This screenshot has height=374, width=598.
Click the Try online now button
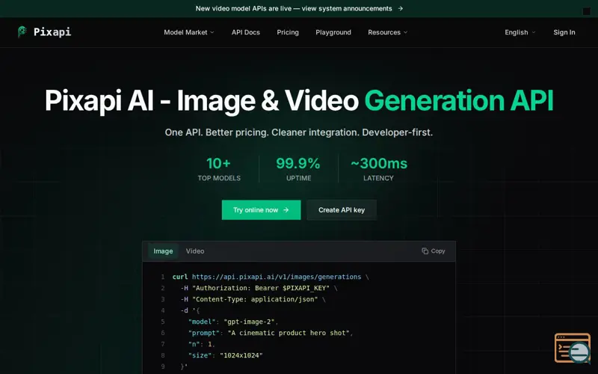(x=261, y=210)
